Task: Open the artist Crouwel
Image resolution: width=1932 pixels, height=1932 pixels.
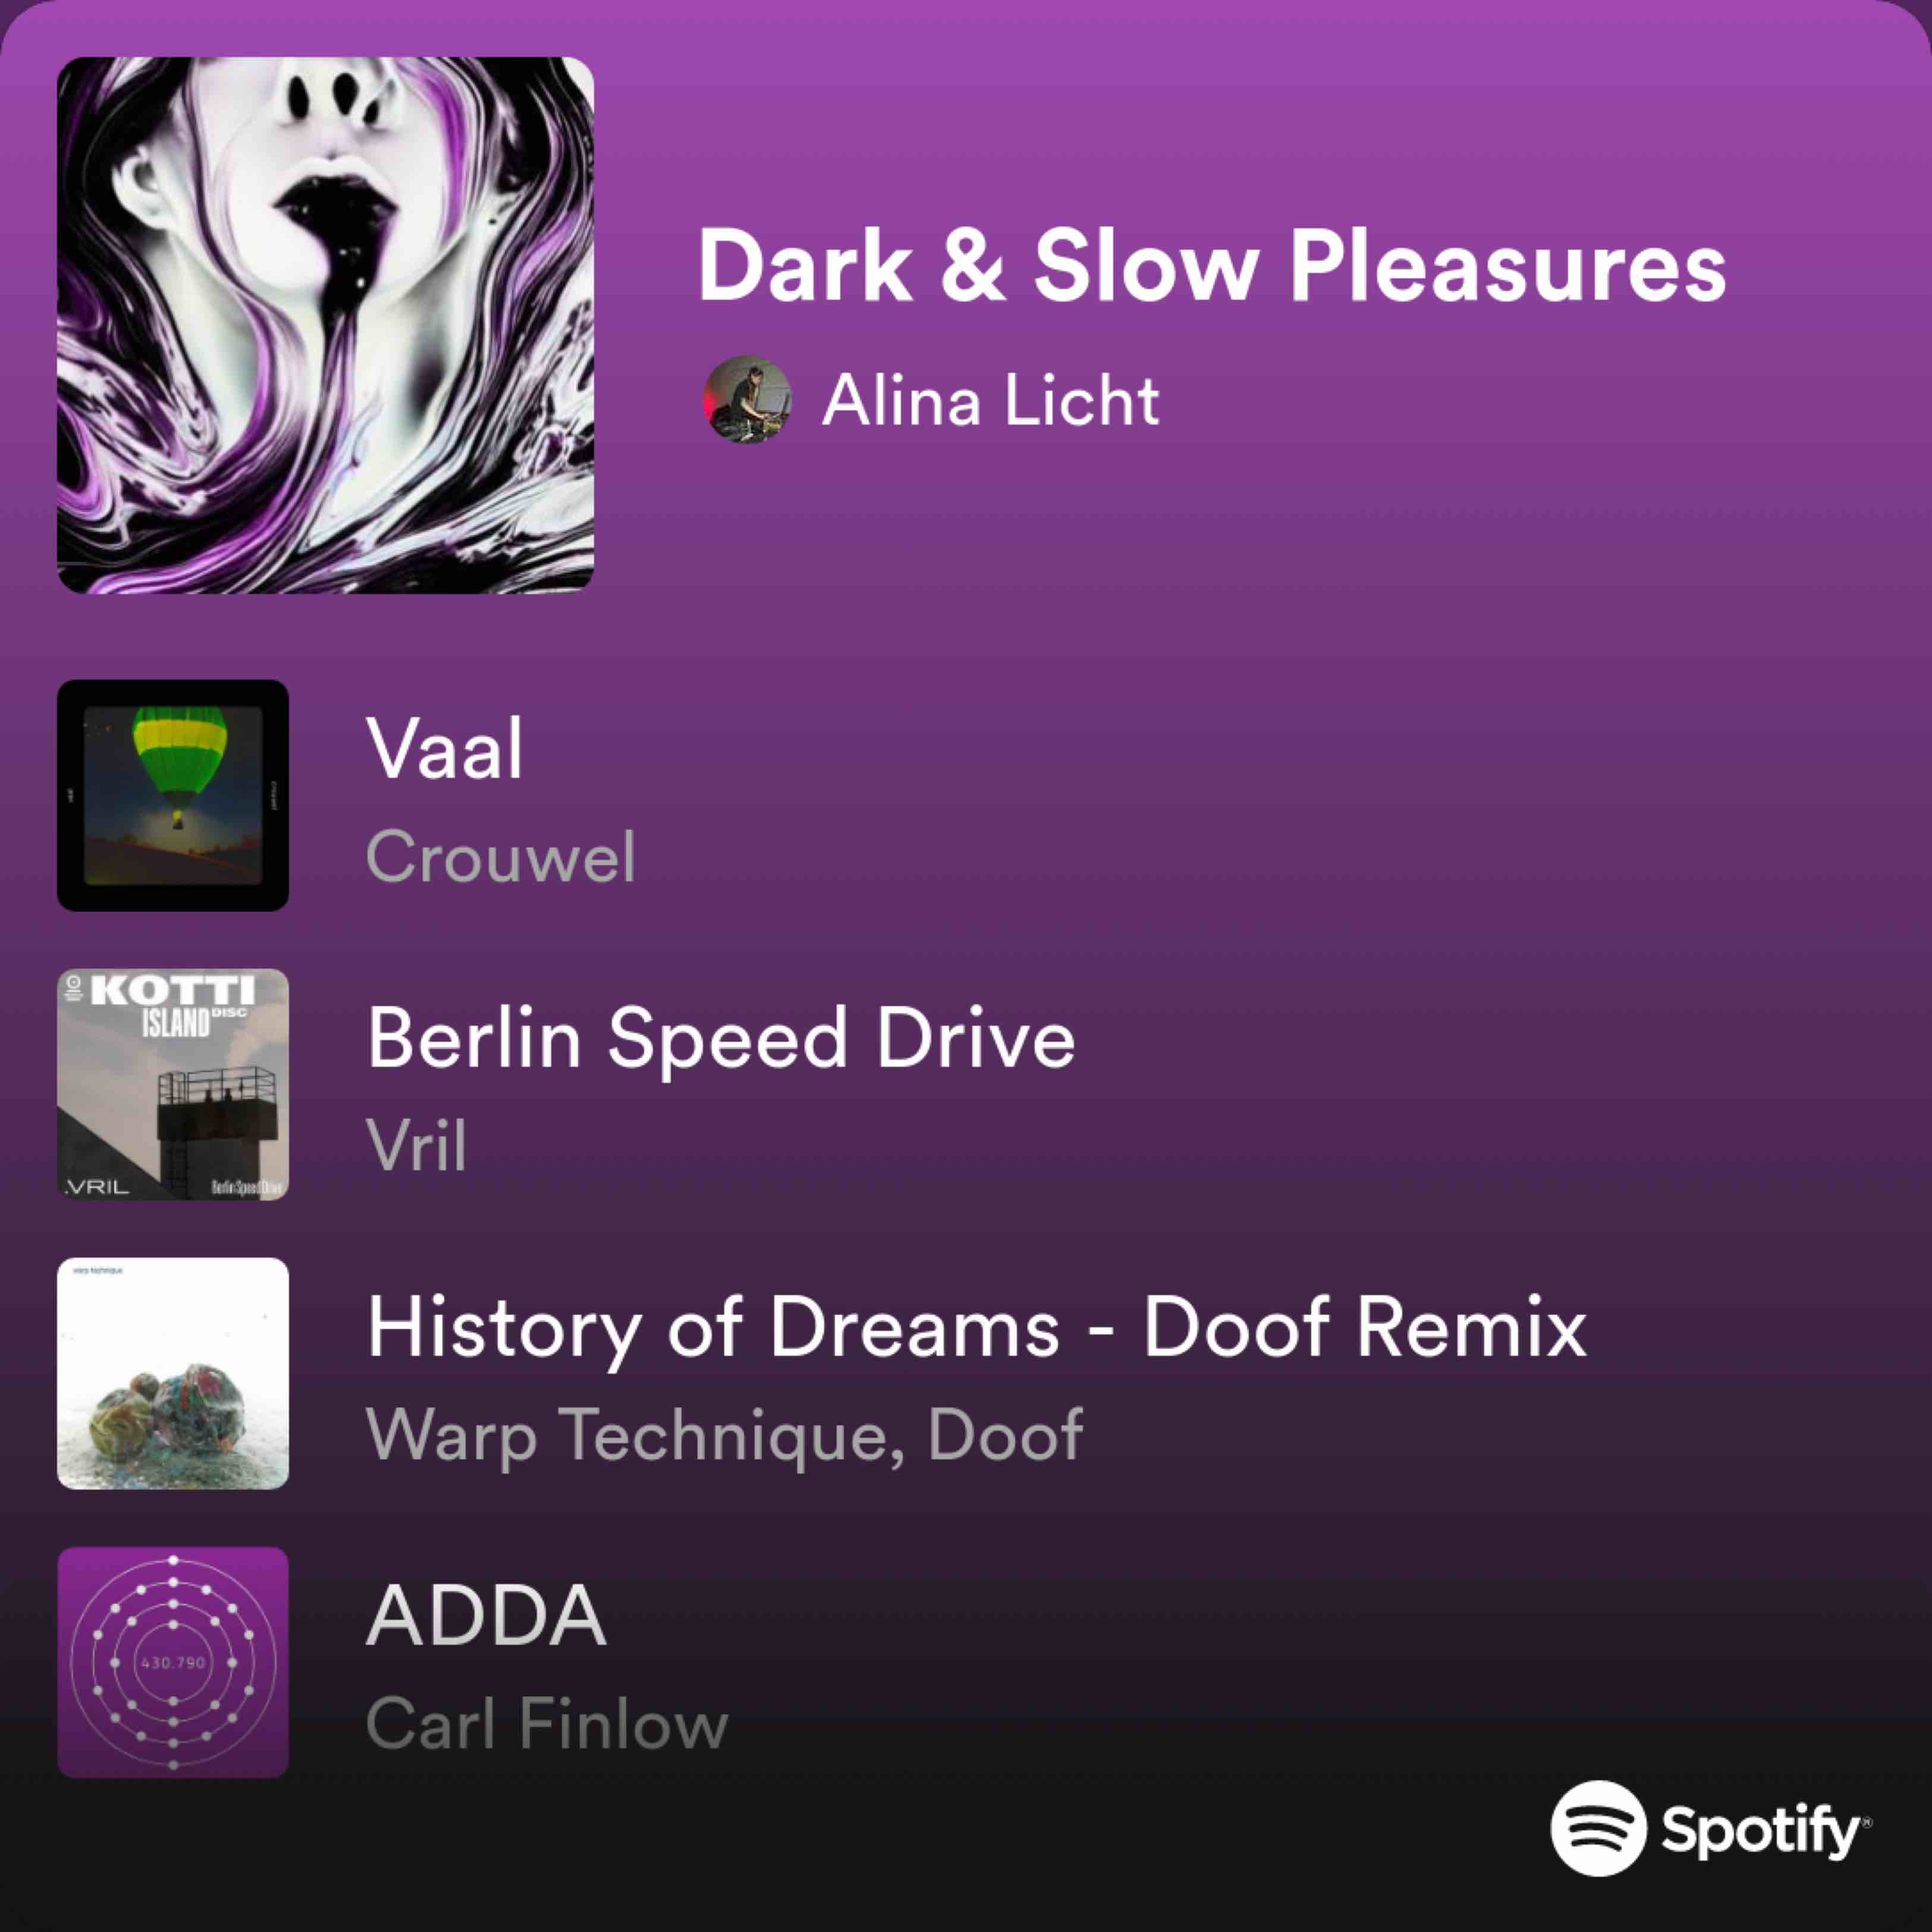Action: tap(500, 856)
